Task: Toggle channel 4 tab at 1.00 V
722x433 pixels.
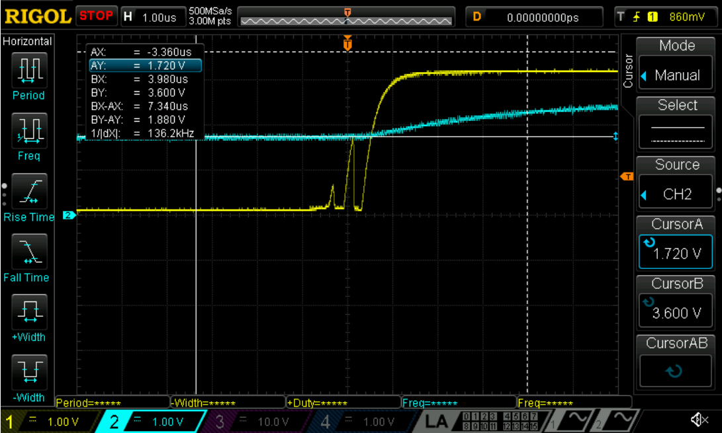Action: click(362, 422)
